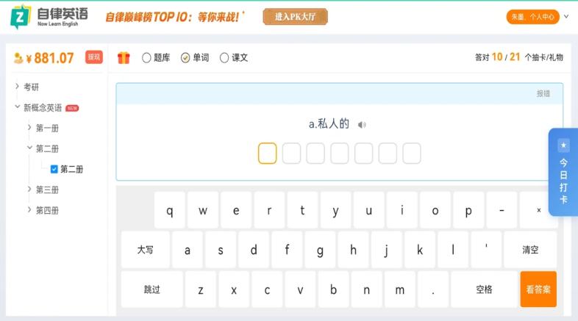Click the green Z app logo

coord(21,17)
